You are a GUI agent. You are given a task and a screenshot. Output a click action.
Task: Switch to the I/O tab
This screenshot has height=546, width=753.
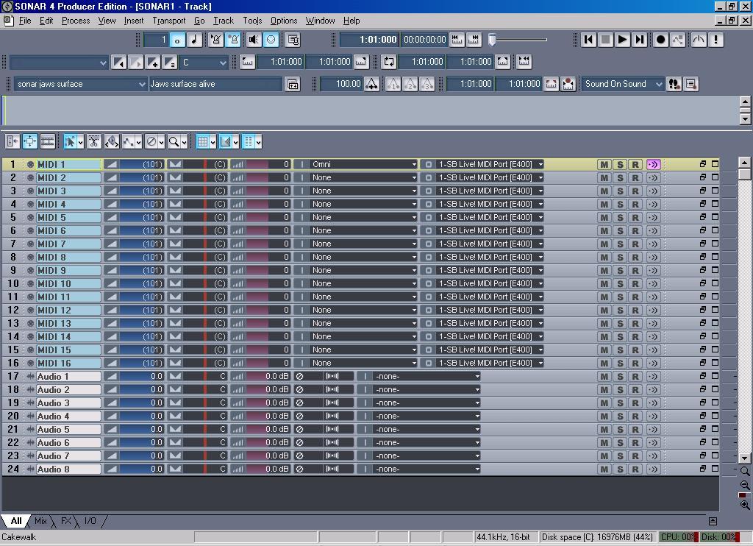90,521
